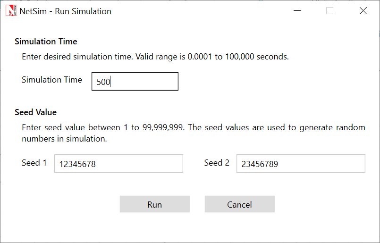Screen dimensions: 380x243
Task: Click the bold Seed Value section heading
Action: pyautogui.click(x=35, y=112)
